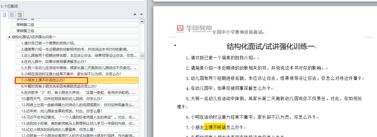This screenshot has width=377, height=137.
Task: Jump to previous search result arrow
Action: point(135,14)
